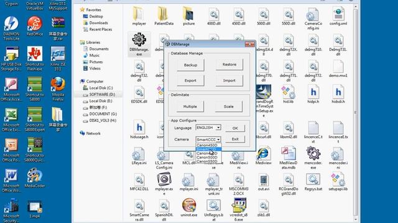Click the Import database button

coord(229,81)
